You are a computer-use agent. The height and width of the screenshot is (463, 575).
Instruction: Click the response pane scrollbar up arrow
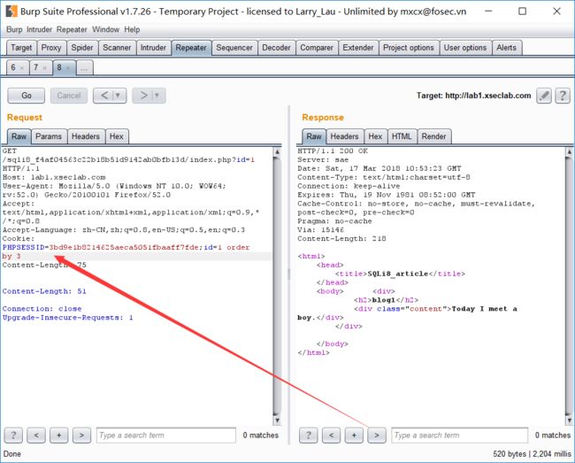point(569,151)
